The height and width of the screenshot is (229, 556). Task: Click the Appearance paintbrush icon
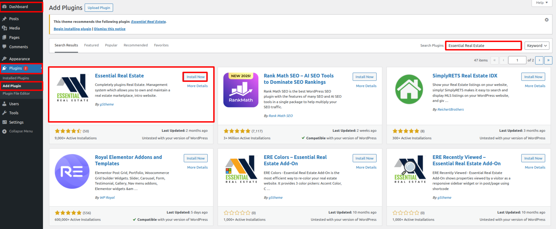5,59
